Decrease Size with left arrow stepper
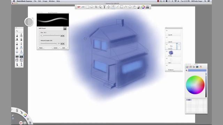The height and width of the screenshot is (125, 223). tap(61, 36)
